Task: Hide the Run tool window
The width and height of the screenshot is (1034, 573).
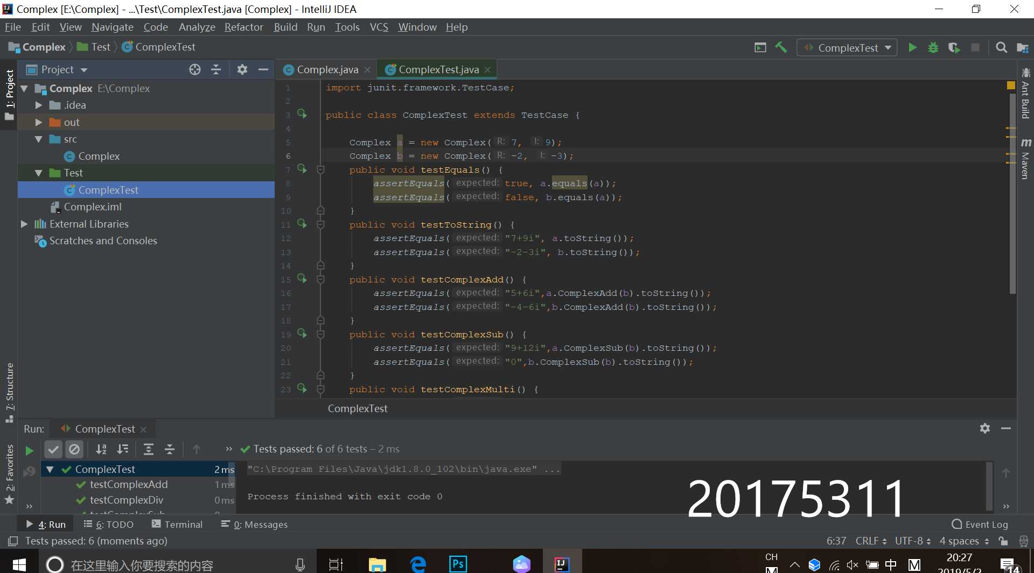Action: (x=1005, y=428)
